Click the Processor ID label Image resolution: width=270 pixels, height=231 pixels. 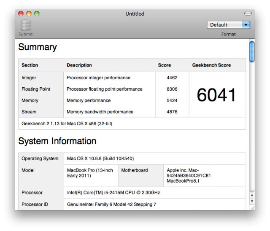(35, 204)
